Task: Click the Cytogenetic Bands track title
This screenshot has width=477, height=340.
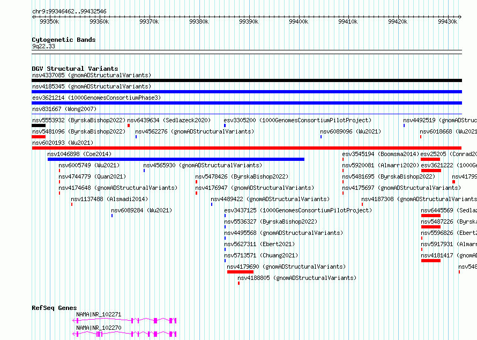Action: pos(64,40)
